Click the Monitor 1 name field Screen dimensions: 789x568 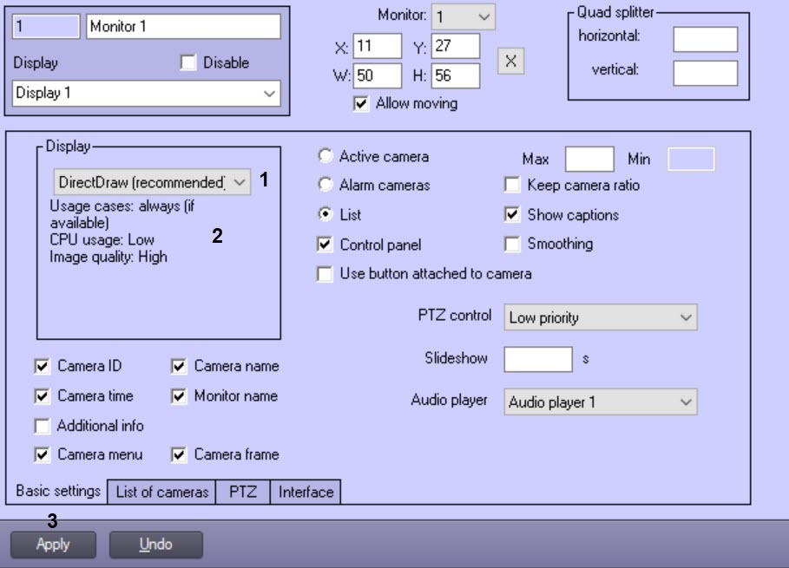pyautogui.click(x=183, y=26)
